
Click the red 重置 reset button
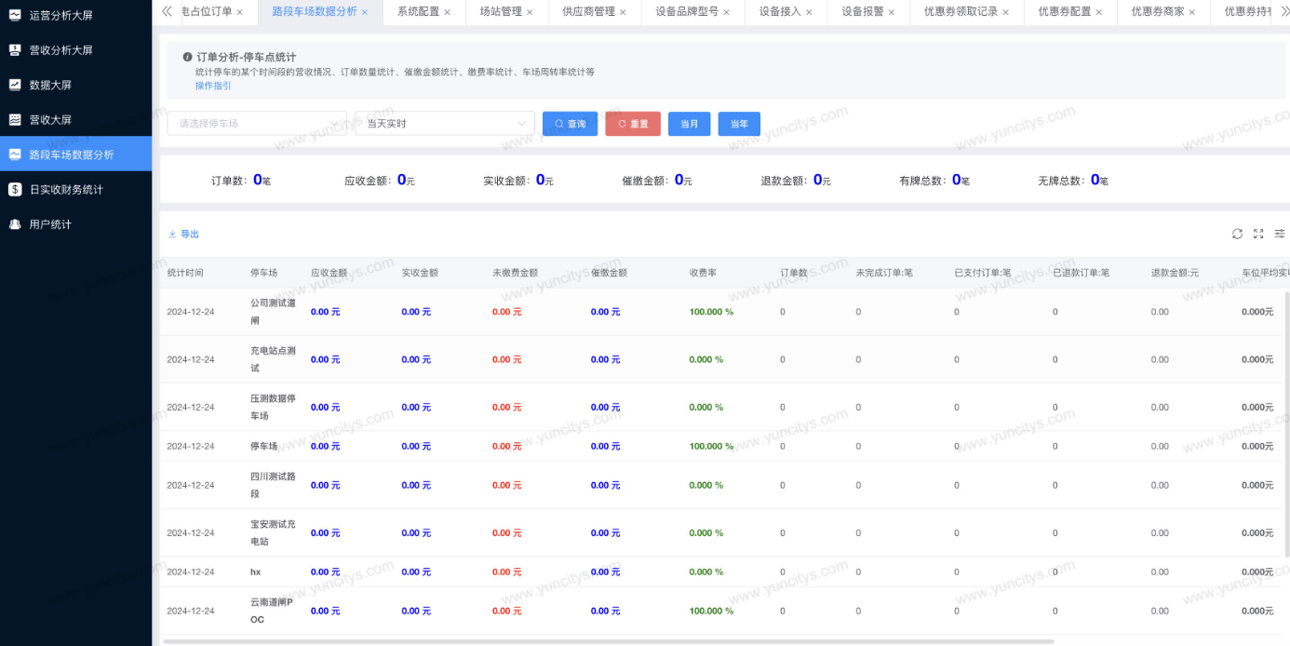coord(633,124)
